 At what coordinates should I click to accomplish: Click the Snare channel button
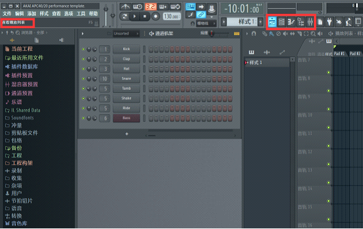click(126, 78)
